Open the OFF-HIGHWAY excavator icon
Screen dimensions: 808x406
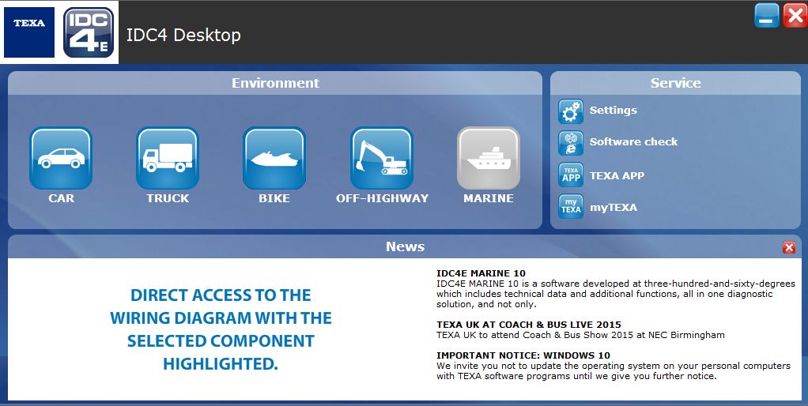(x=382, y=158)
